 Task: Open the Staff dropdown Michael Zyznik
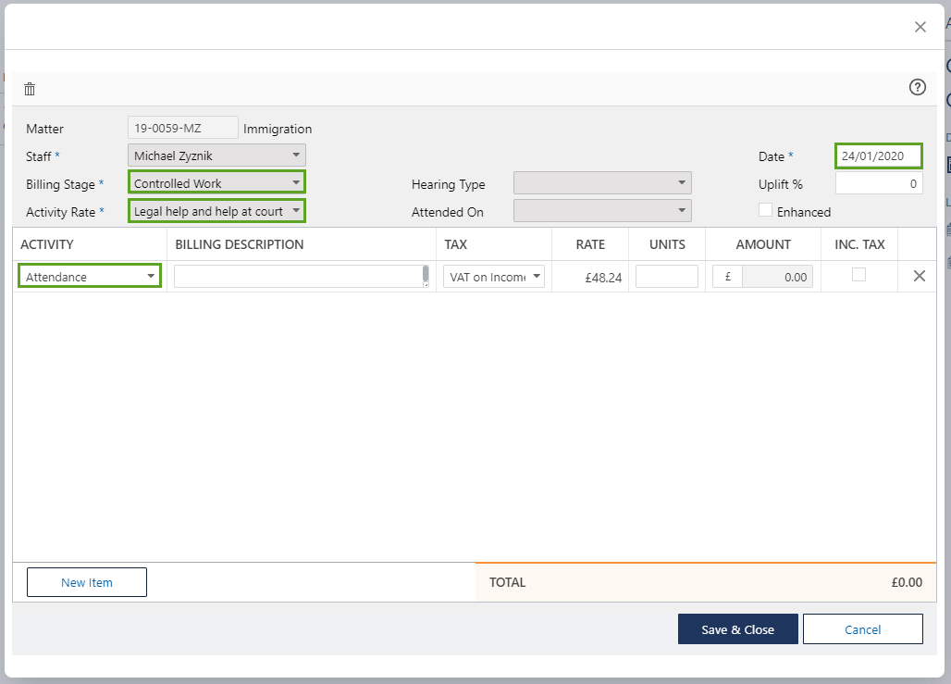click(216, 155)
